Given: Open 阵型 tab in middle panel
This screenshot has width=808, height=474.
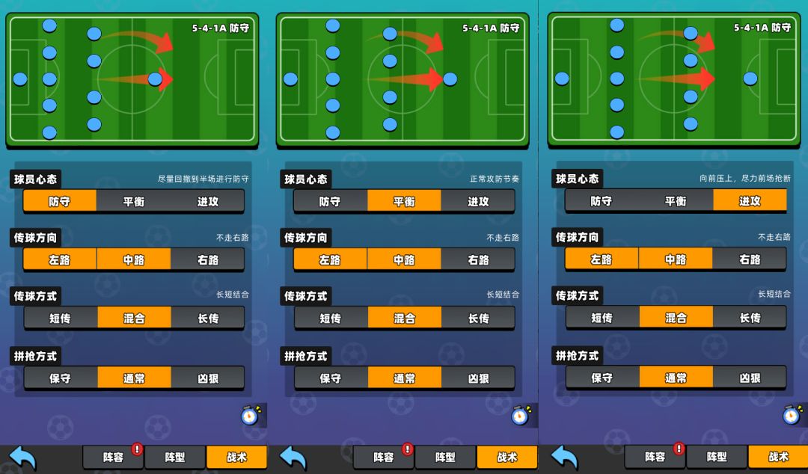Looking at the screenshot, I should coord(445,457).
